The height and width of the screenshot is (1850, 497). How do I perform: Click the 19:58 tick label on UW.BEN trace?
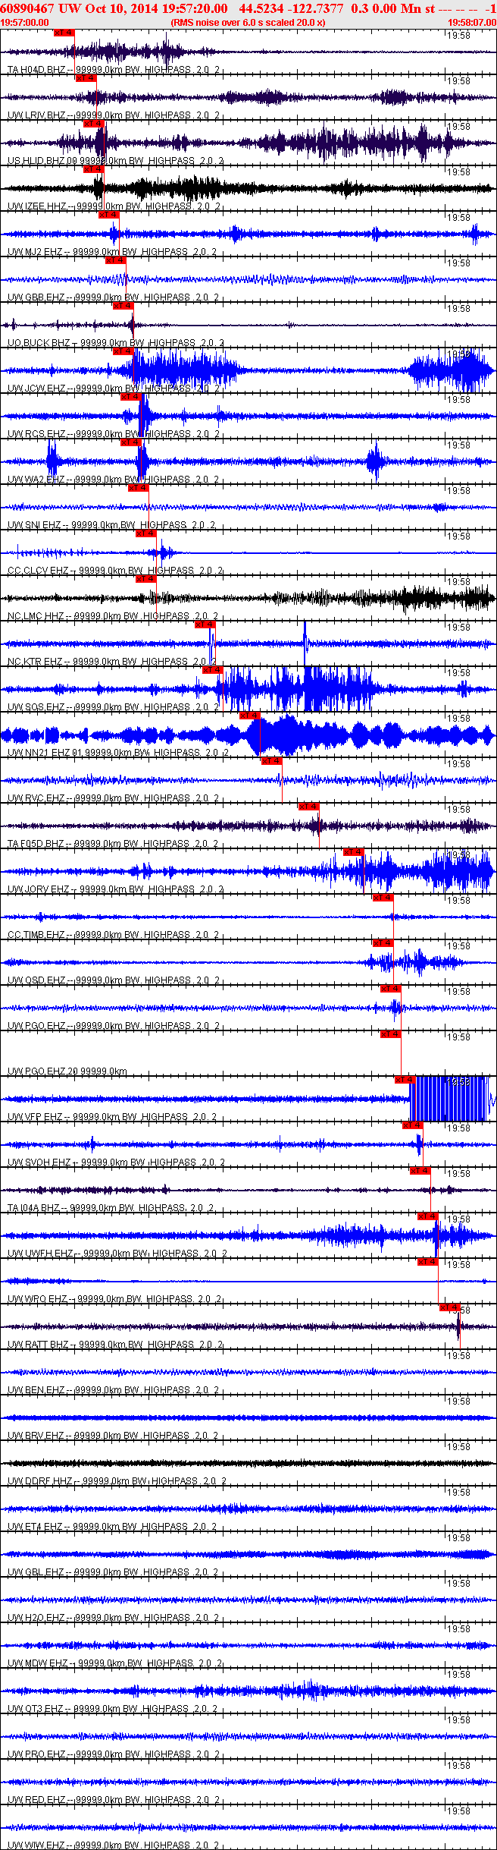click(x=457, y=1356)
